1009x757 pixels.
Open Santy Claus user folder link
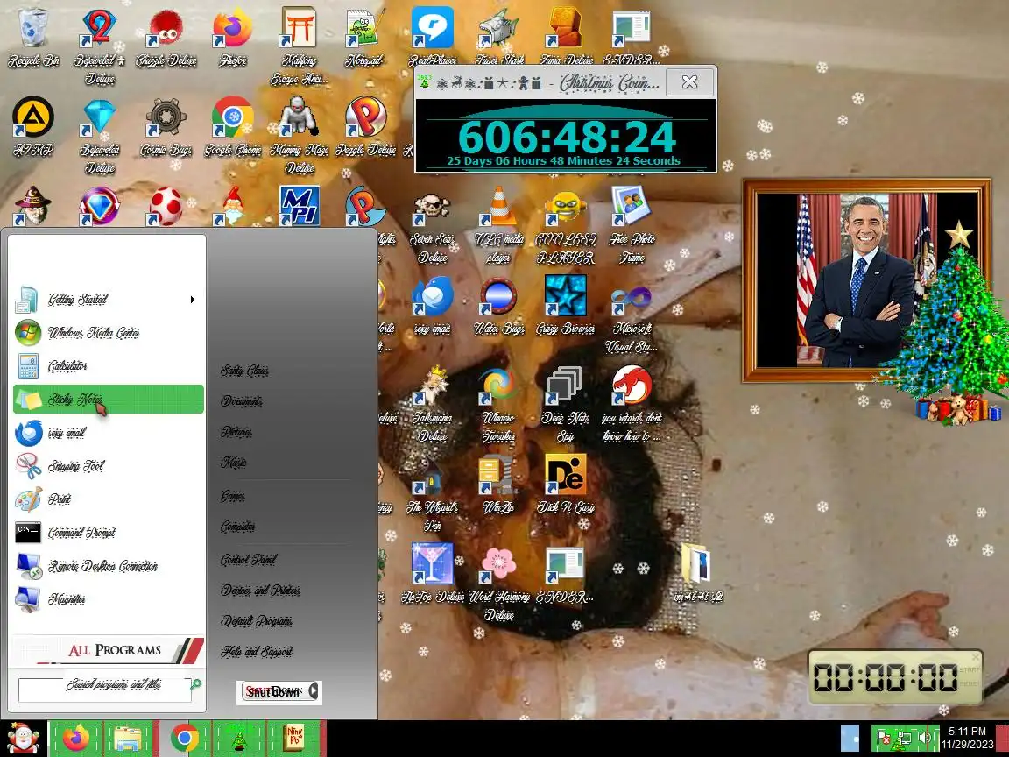coord(244,371)
